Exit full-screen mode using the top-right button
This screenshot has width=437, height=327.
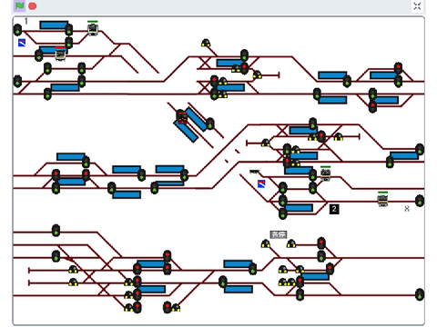(417, 6)
